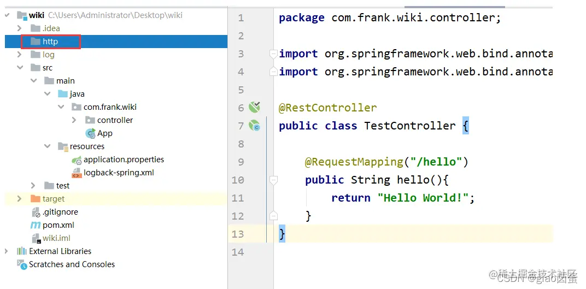Click the log folder icon
The image size is (586, 289).
click(36, 55)
